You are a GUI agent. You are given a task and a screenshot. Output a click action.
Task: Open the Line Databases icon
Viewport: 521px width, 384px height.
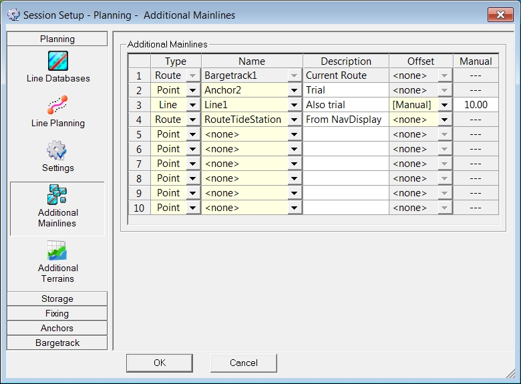point(57,61)
